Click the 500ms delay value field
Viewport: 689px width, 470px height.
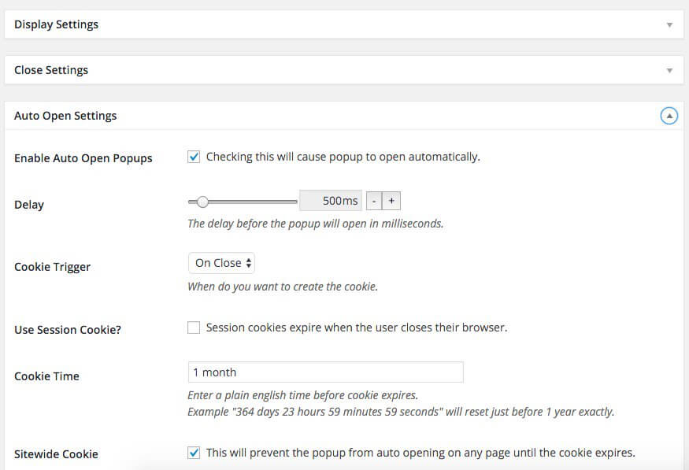(331, 201)
